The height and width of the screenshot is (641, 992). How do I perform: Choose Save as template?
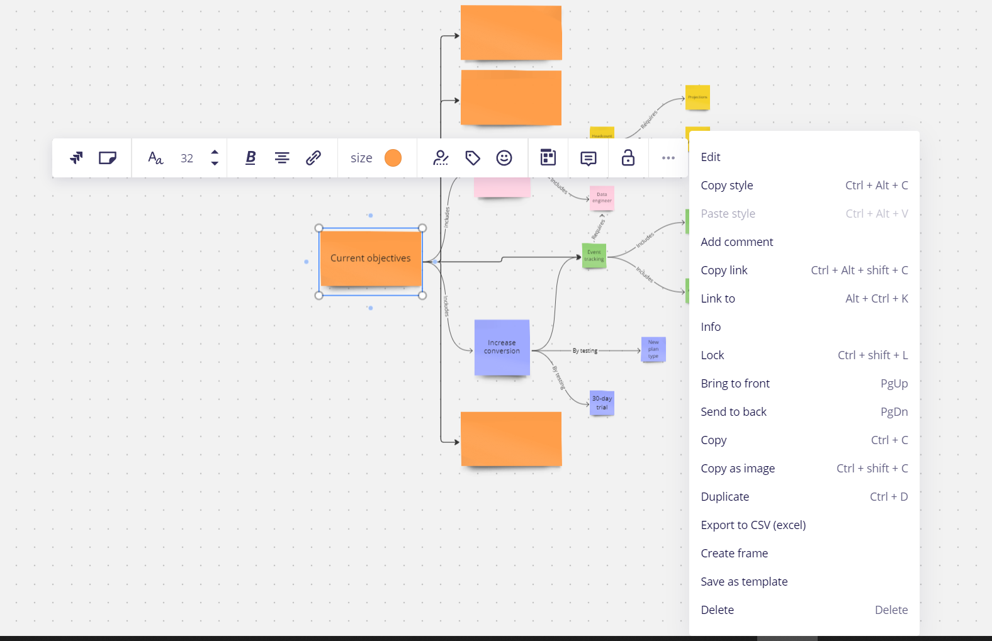click(x=804, y=582)
